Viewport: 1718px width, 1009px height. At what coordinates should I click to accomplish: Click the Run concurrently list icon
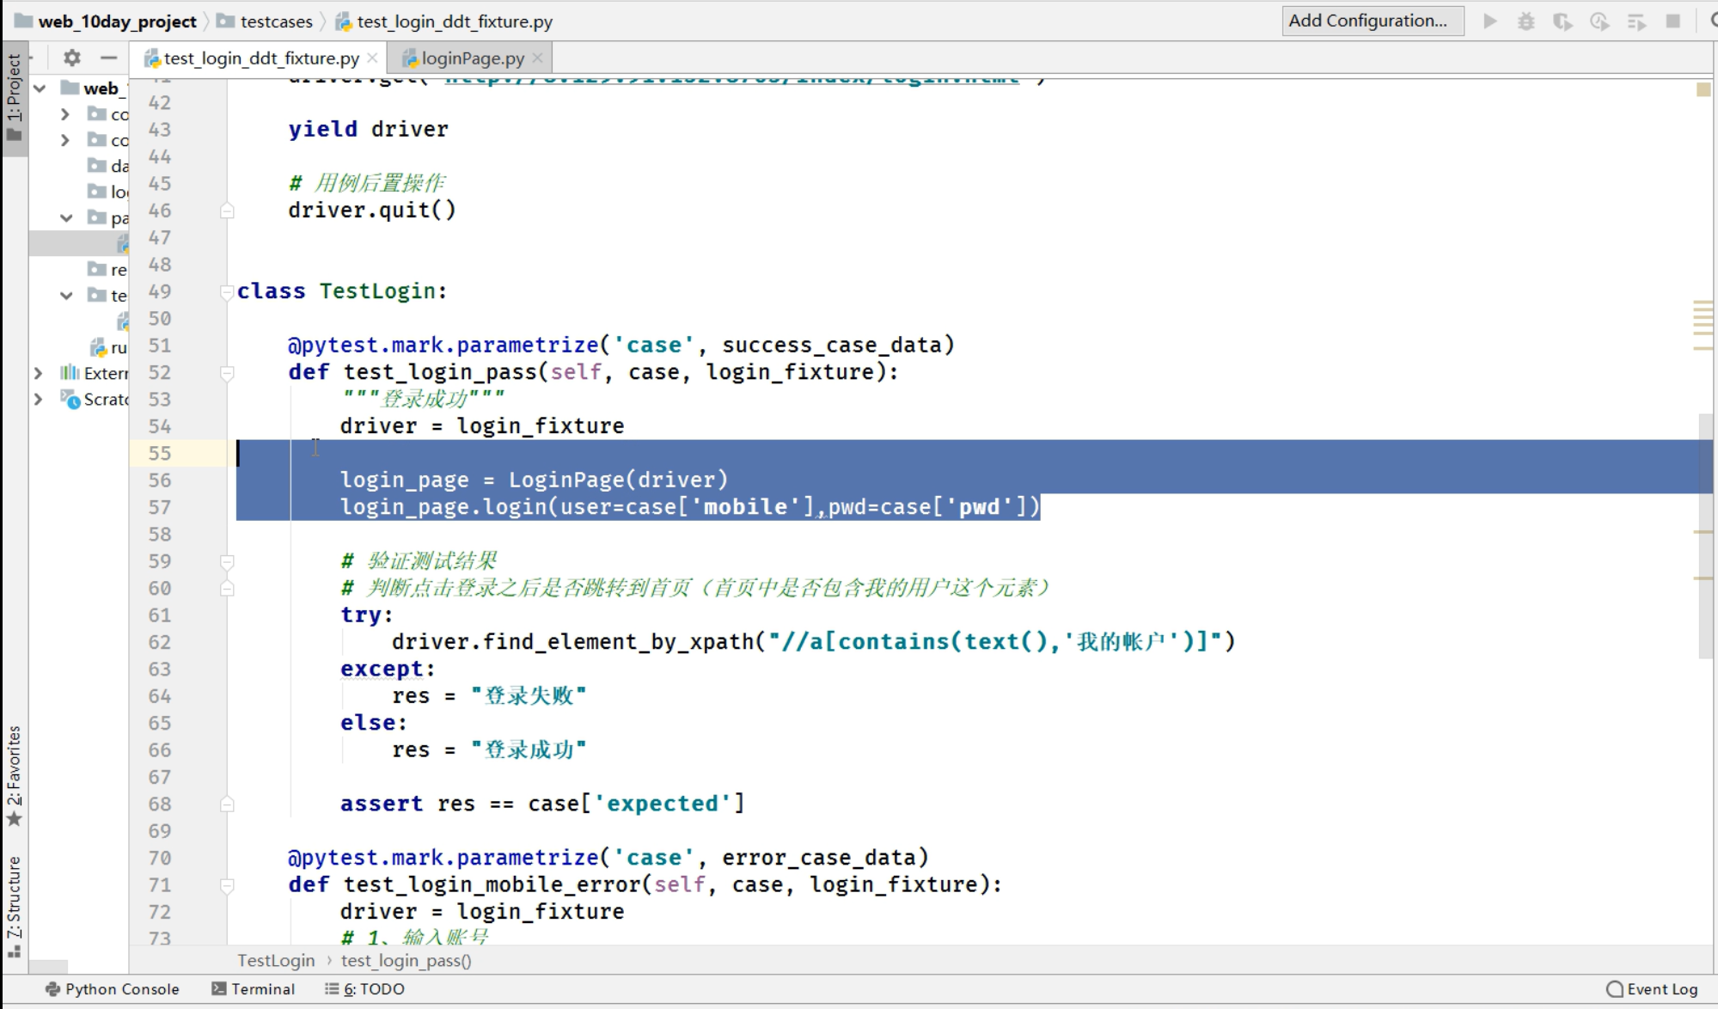[1636, 21]
